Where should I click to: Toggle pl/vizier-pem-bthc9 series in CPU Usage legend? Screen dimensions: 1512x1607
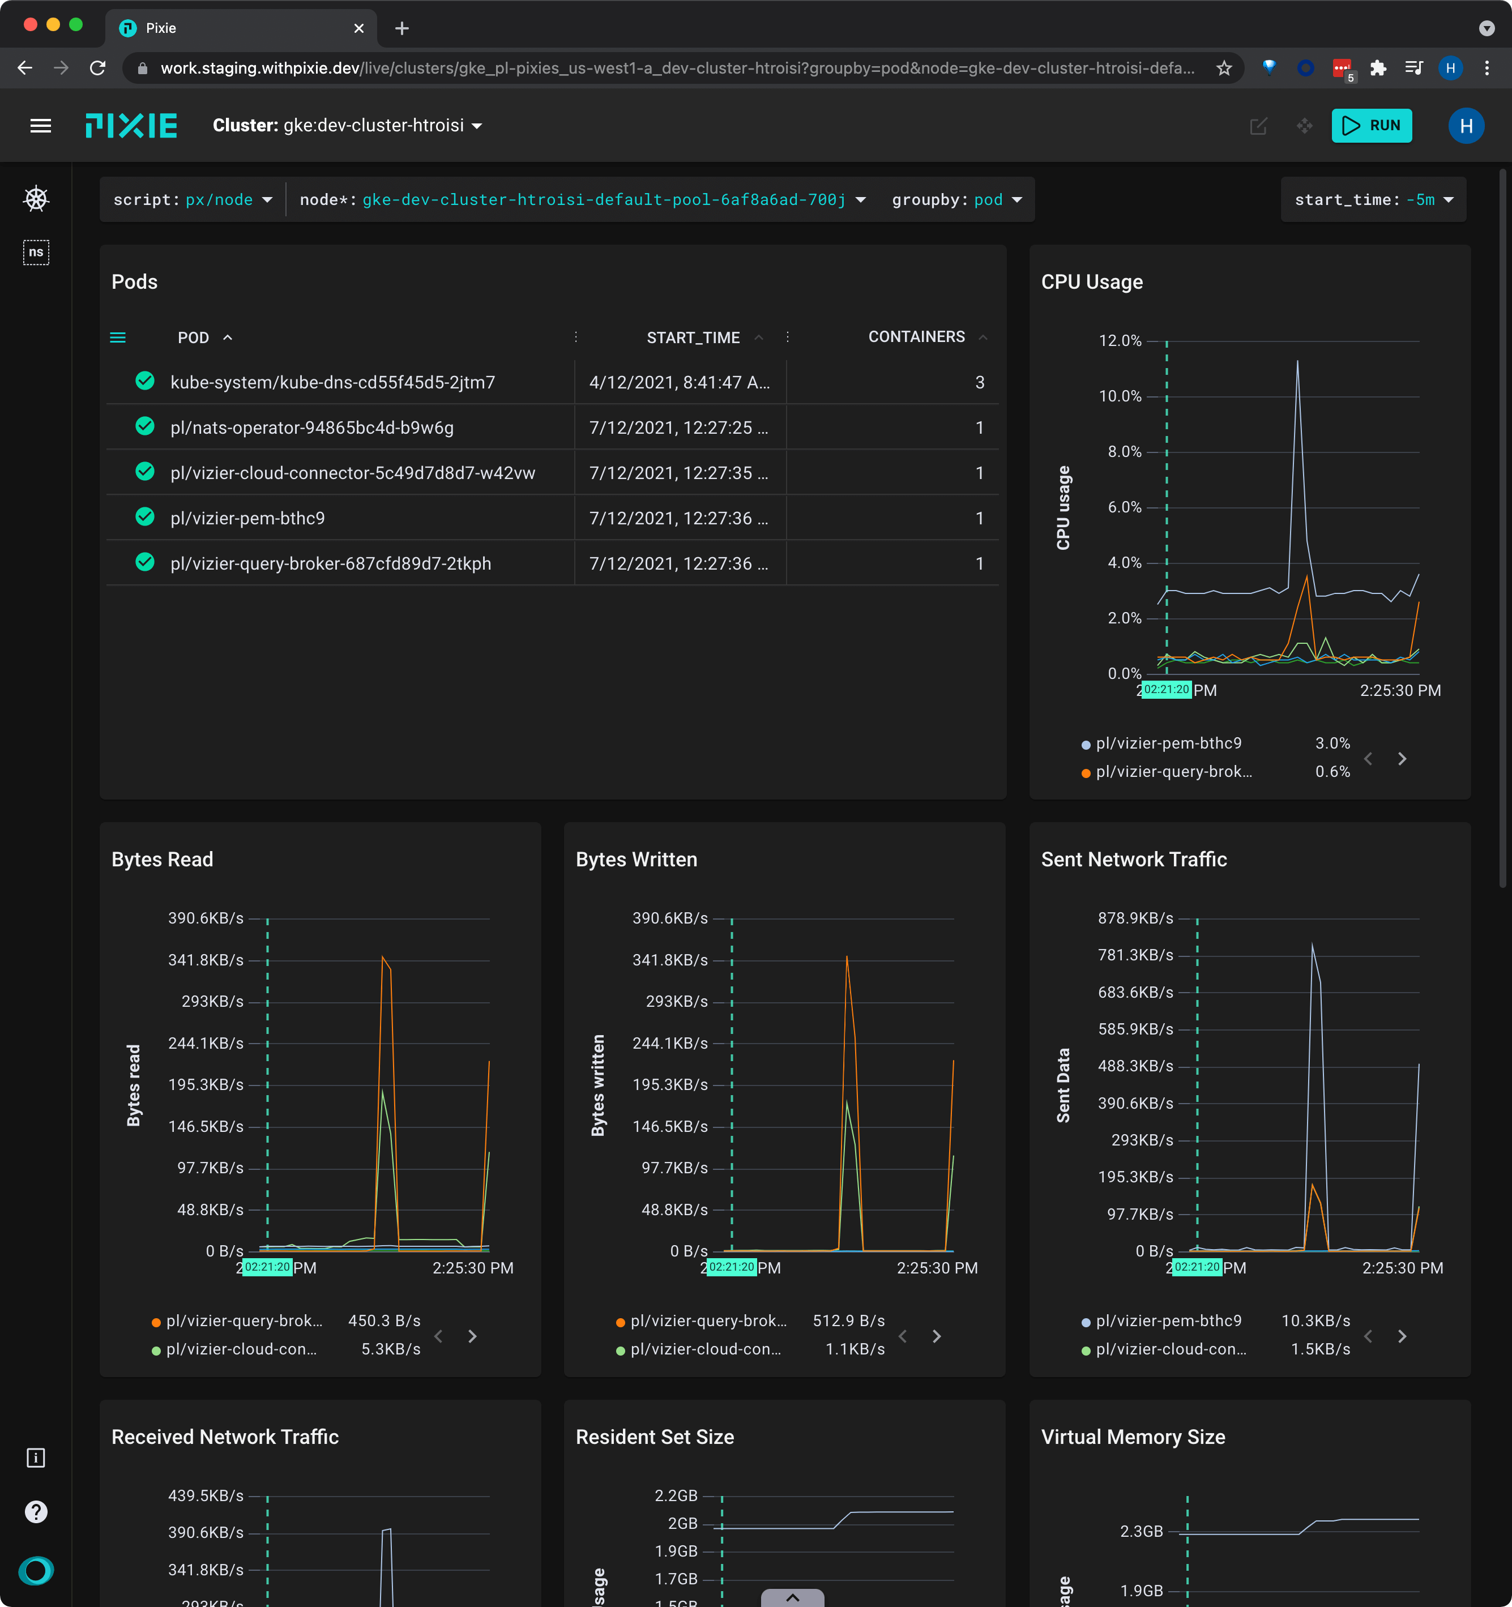pos(1168,743)
